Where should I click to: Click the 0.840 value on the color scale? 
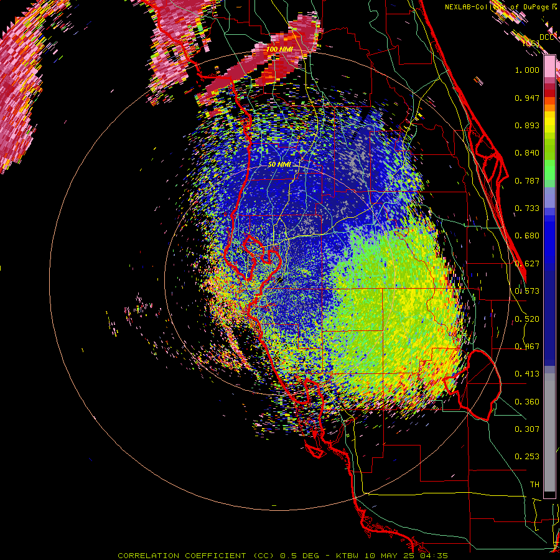pyautogui.click(x=527, y=153)
